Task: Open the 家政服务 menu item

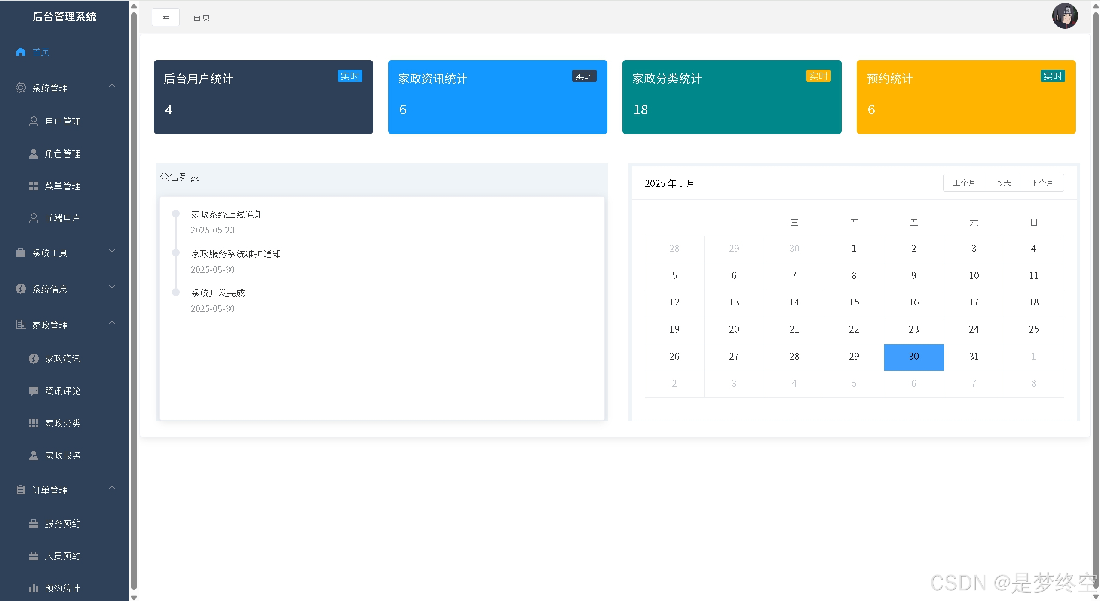Action: 63,455
